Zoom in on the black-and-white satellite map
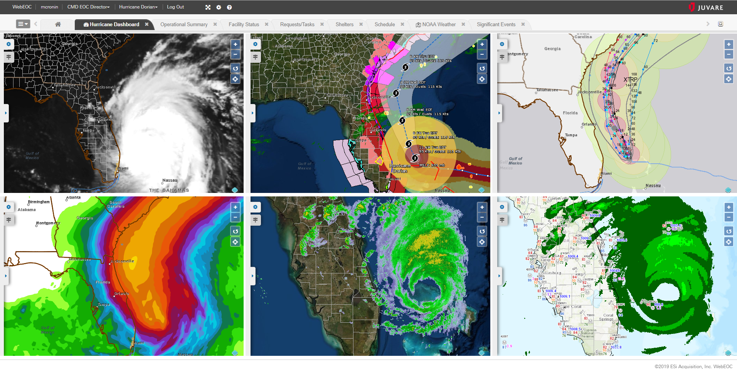Image resolution: width=737 pixels, height=372 pixels. tap(235, 44)
